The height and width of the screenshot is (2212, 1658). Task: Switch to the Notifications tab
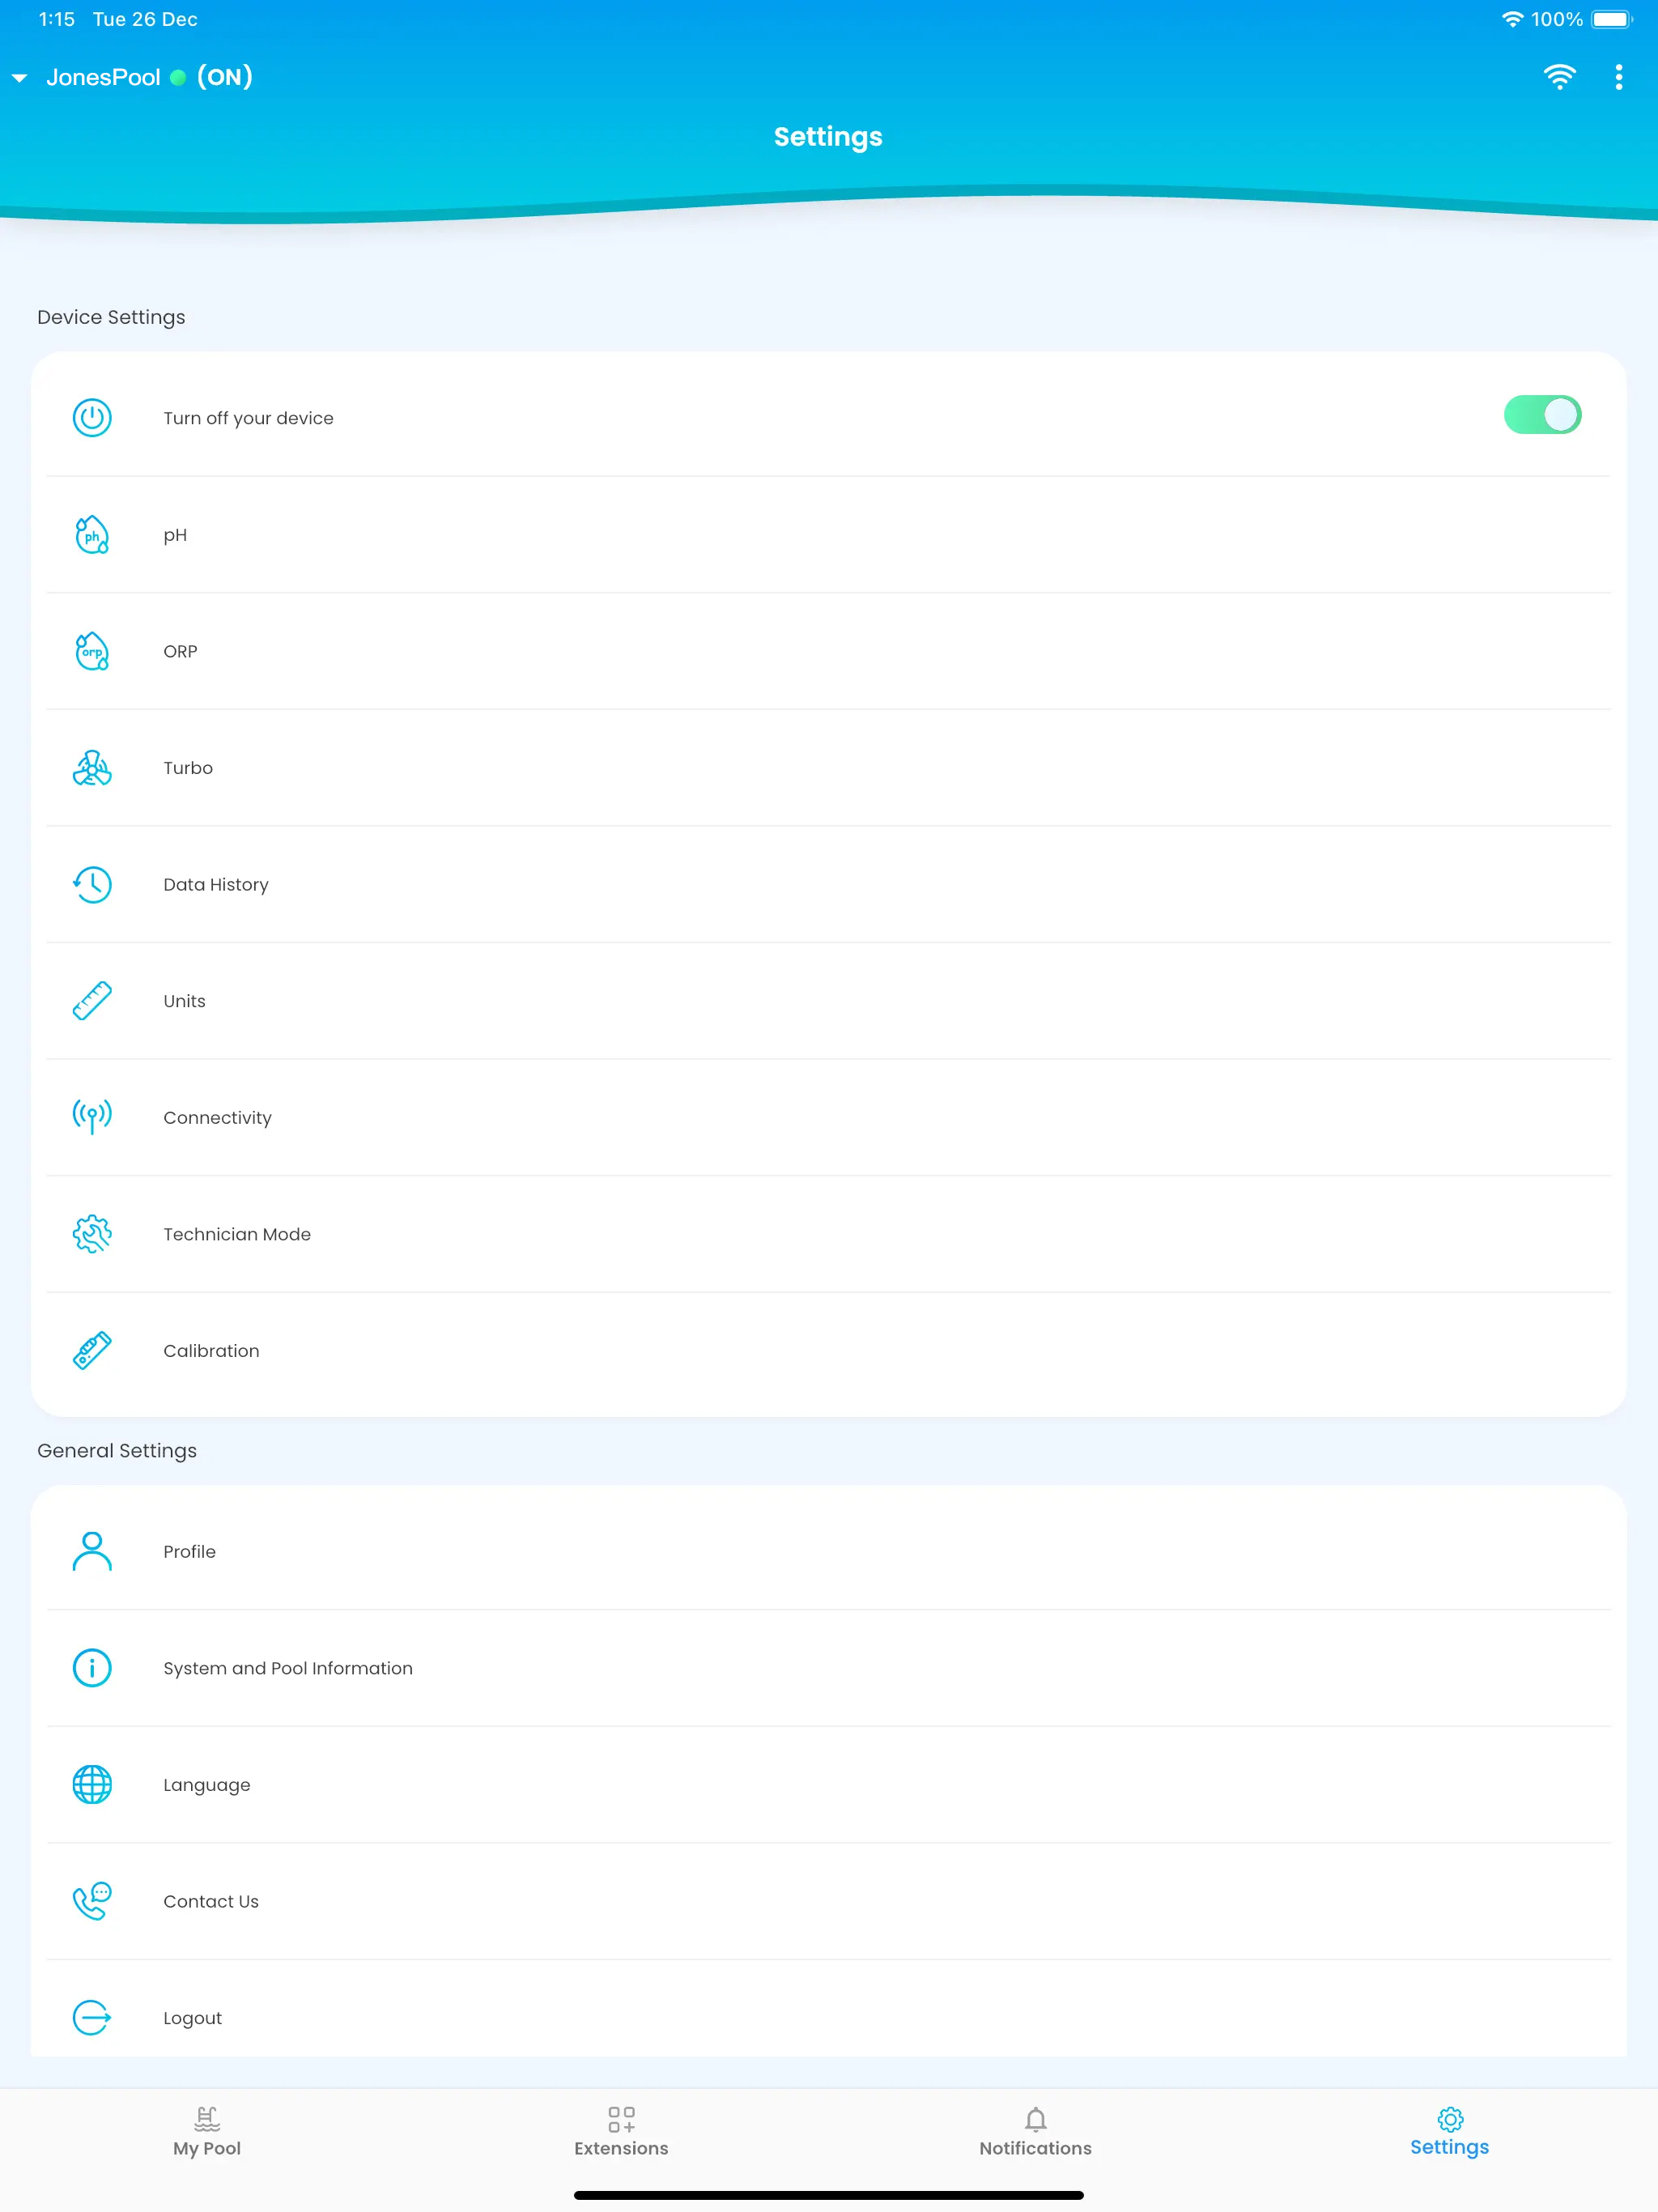pyautogui.click(x=1035, y=2132)
